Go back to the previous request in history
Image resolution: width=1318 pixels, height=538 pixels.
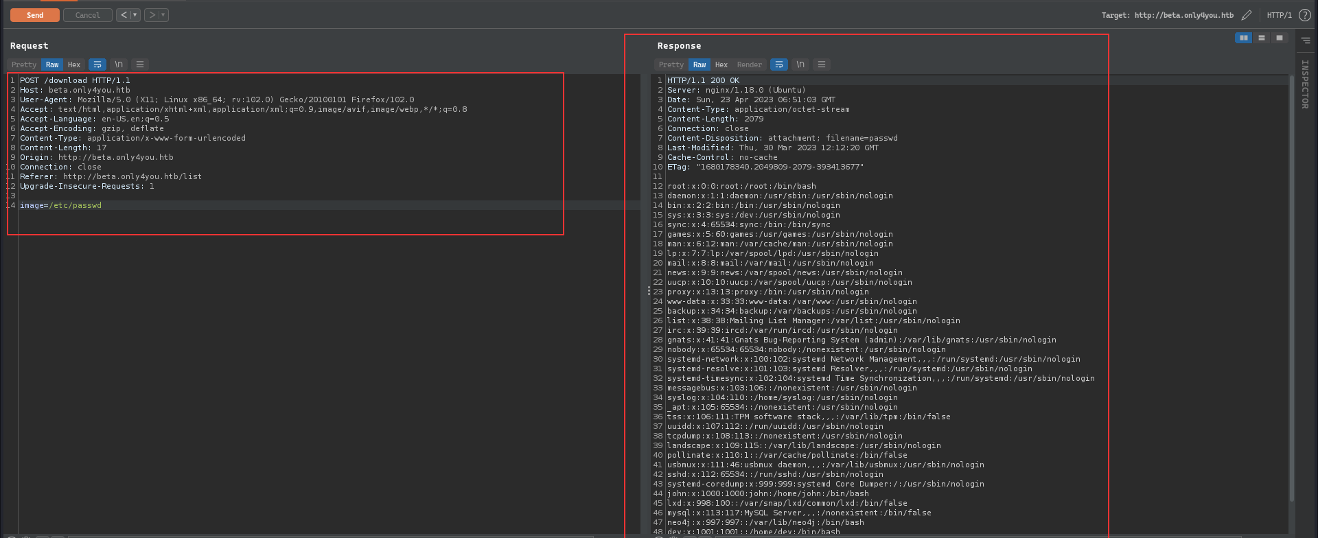124,15
